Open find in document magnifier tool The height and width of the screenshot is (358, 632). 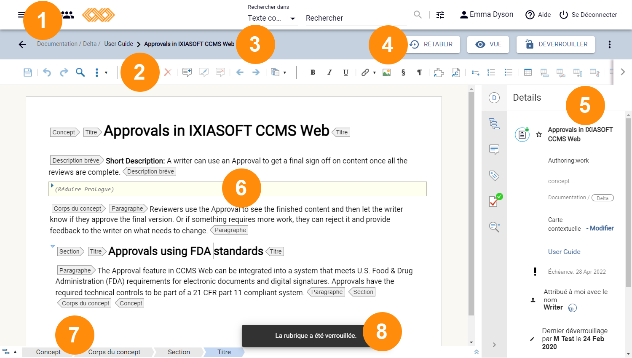[80, 72]
